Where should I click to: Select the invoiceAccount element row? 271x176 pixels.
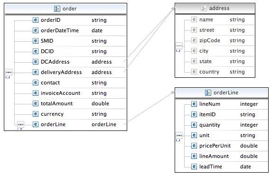click(79, 93)
